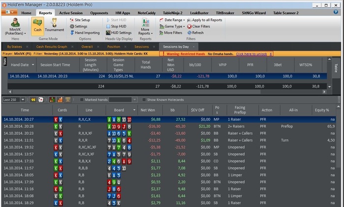This screenshot has height=207, width=344.
Task: Click the session row 14.10.2014. 20:23
Action: [167, 76]
